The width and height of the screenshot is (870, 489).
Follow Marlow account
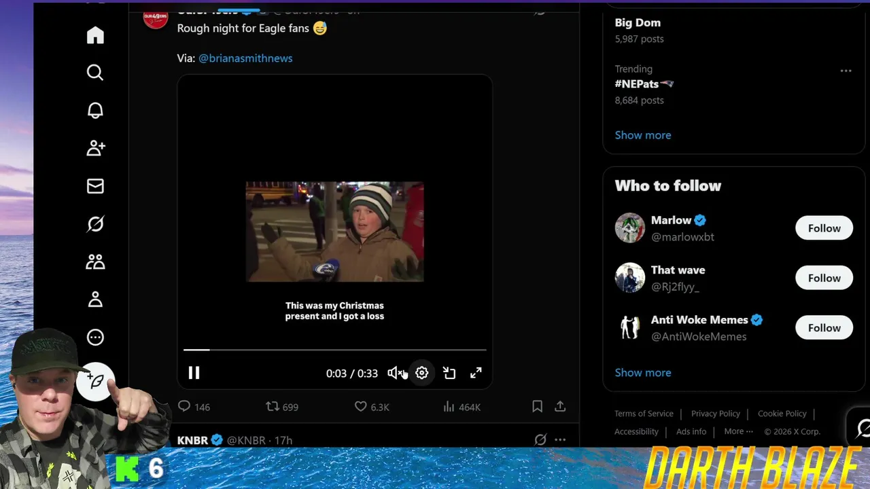coord(824,228)
